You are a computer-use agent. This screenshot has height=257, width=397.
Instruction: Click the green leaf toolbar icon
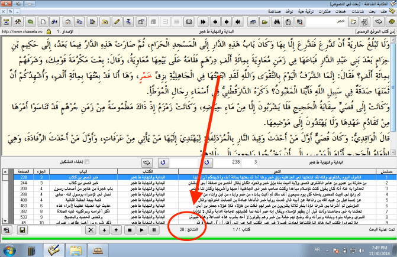pyautogui.click(x=30, y=22)
